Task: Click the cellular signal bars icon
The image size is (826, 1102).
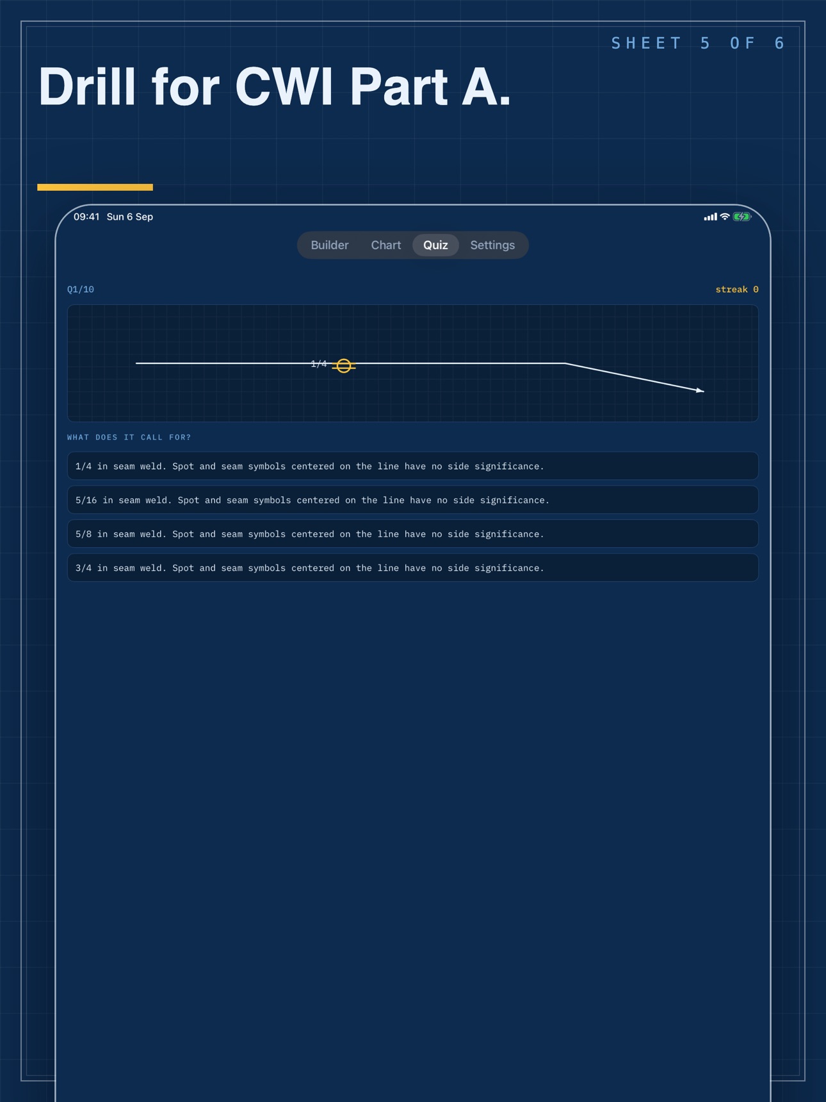Action: click(710, 217)
